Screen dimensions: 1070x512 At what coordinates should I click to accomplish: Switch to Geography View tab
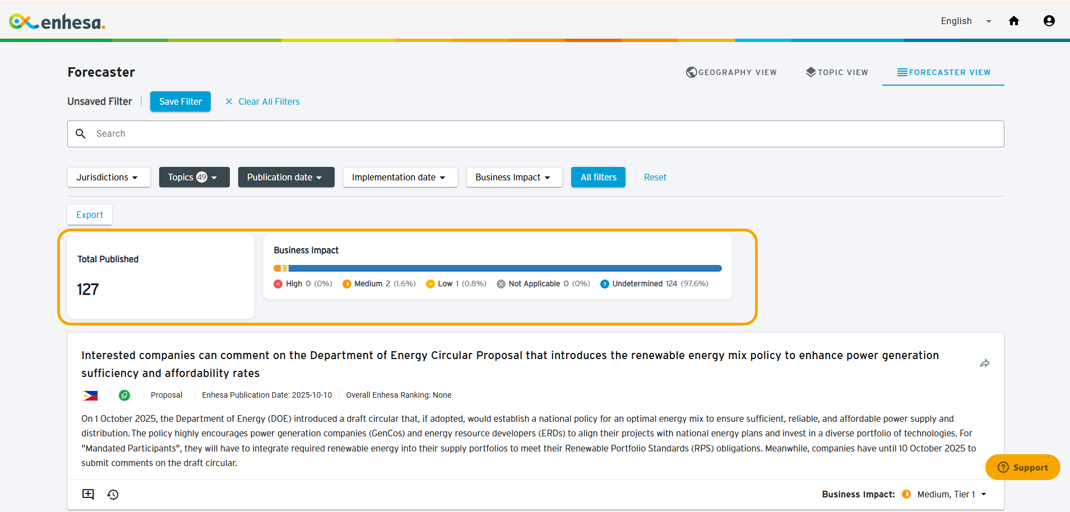tap(731, 72)
